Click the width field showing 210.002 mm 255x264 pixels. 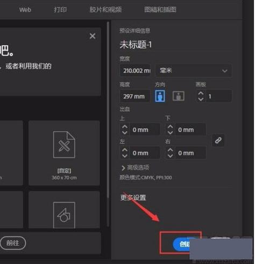click(135, 71)
